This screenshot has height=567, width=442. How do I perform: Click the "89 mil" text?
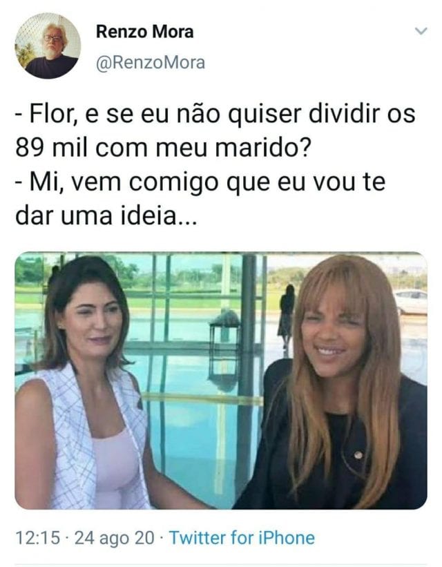pos(51,148)
